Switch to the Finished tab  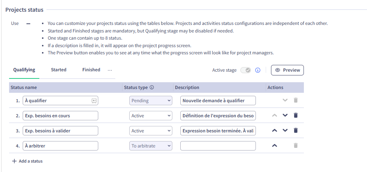91,70
